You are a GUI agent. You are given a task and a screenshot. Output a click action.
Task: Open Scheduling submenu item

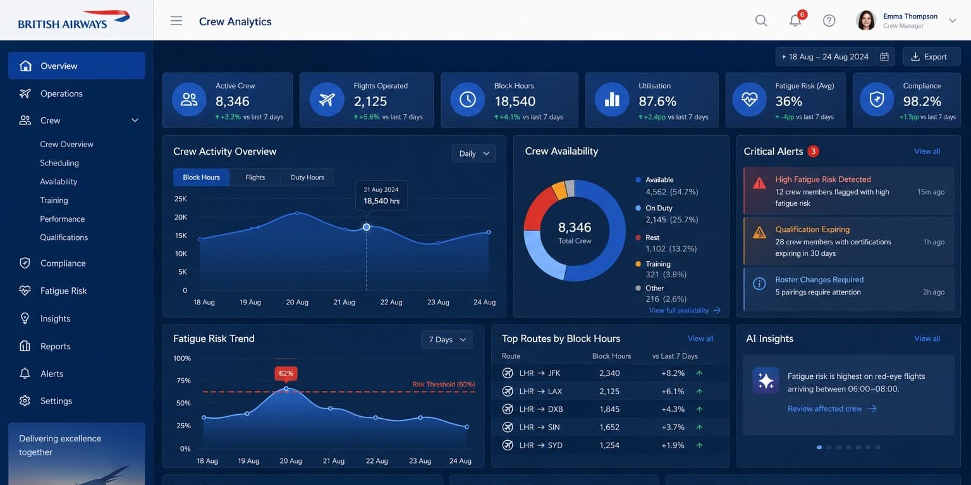[59, 163]
